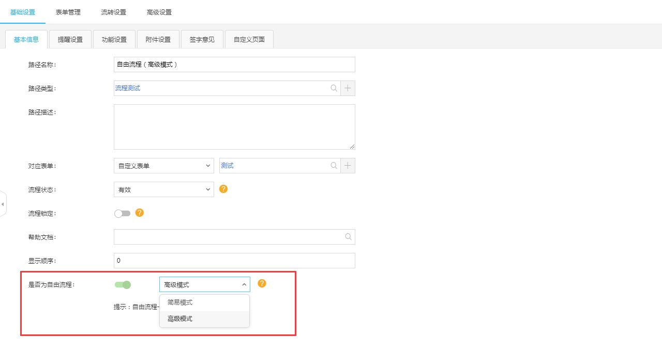Image resolution: width=662 pixels, height=353 pixels.
Task: Enable the 流程锁定 switch
Action: 123,213
